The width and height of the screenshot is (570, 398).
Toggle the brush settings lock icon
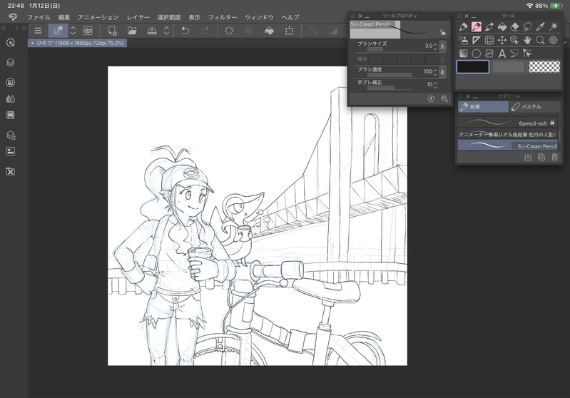(442, 32)
